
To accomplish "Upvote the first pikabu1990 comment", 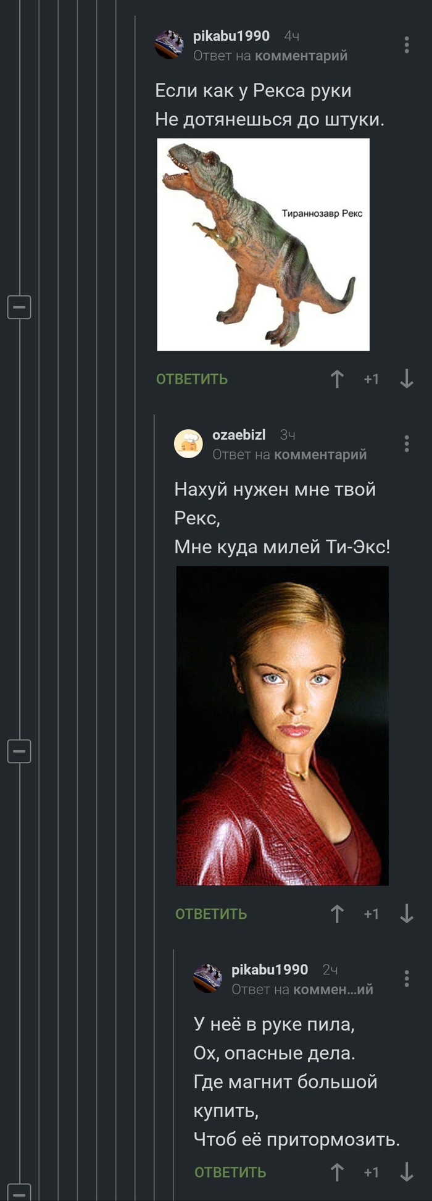I will [337, 379].
